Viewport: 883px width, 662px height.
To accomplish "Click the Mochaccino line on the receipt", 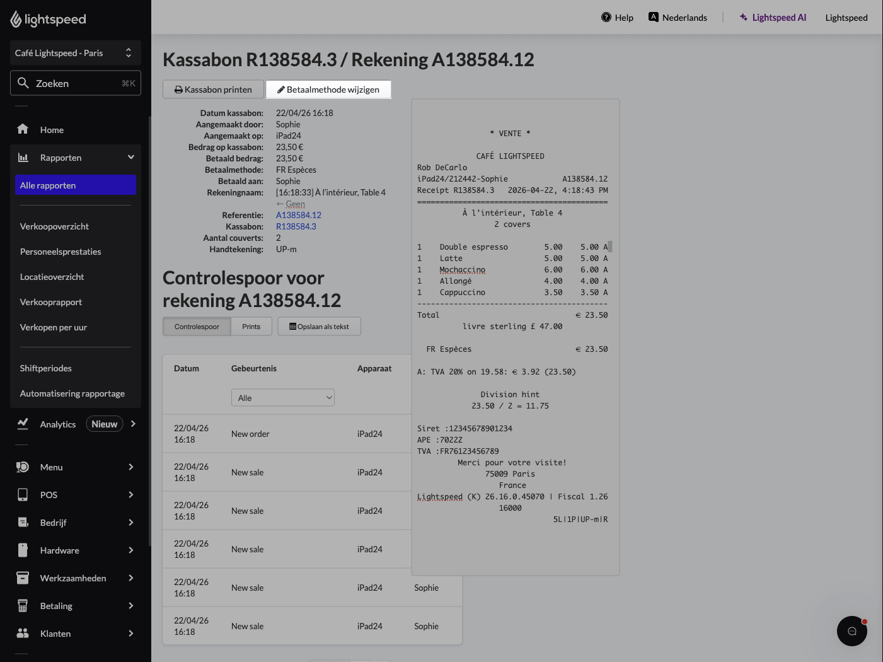I will (x=512, y=270).
